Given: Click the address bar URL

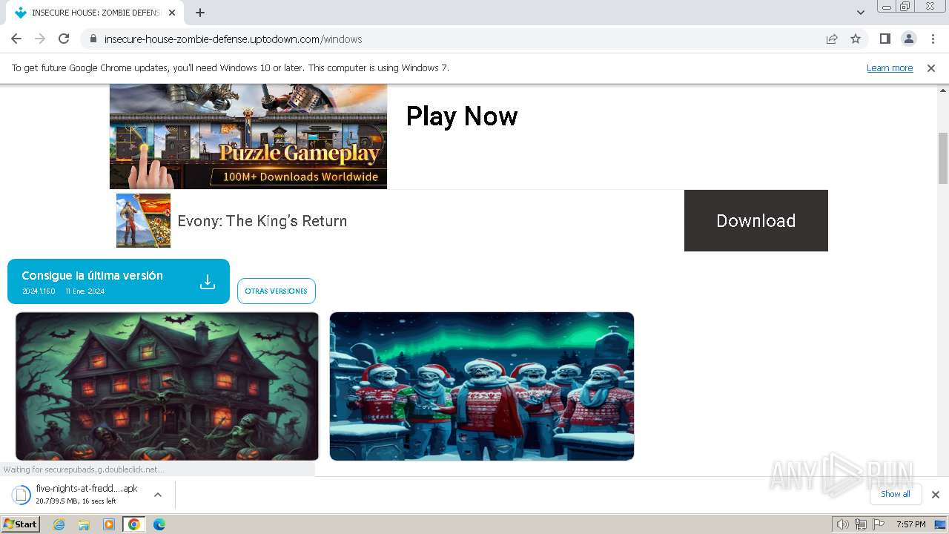Looking at the screenshot, I should 233,39.
